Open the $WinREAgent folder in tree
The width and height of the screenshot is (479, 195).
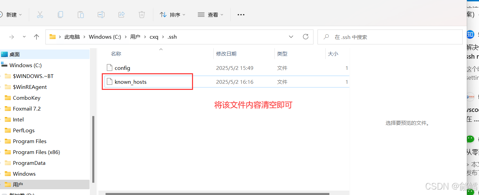(30, 87)
